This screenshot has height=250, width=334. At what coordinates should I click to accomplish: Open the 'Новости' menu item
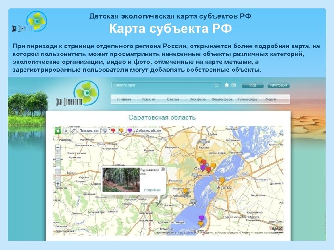coord(148,99)
